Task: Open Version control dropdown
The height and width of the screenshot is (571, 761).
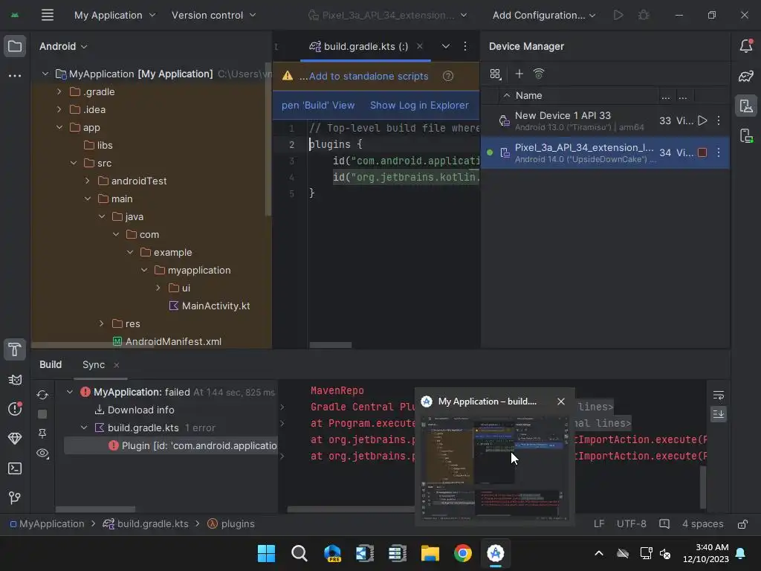Action: pyautogui.click(x=213, y=15)
